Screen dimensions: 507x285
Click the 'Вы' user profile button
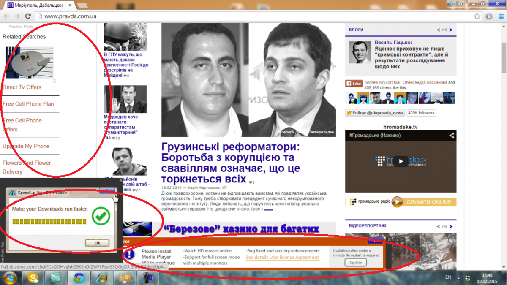[457, 3]
